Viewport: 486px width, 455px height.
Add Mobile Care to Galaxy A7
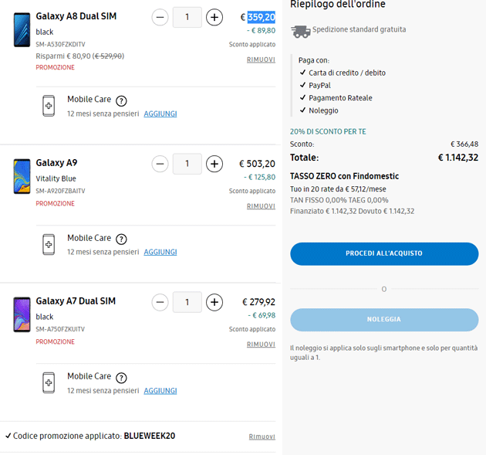pos(160,390)
